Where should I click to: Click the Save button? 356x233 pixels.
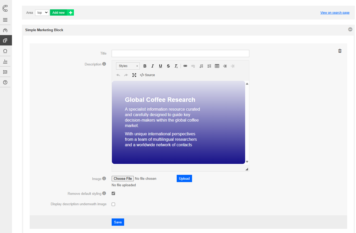118,222
